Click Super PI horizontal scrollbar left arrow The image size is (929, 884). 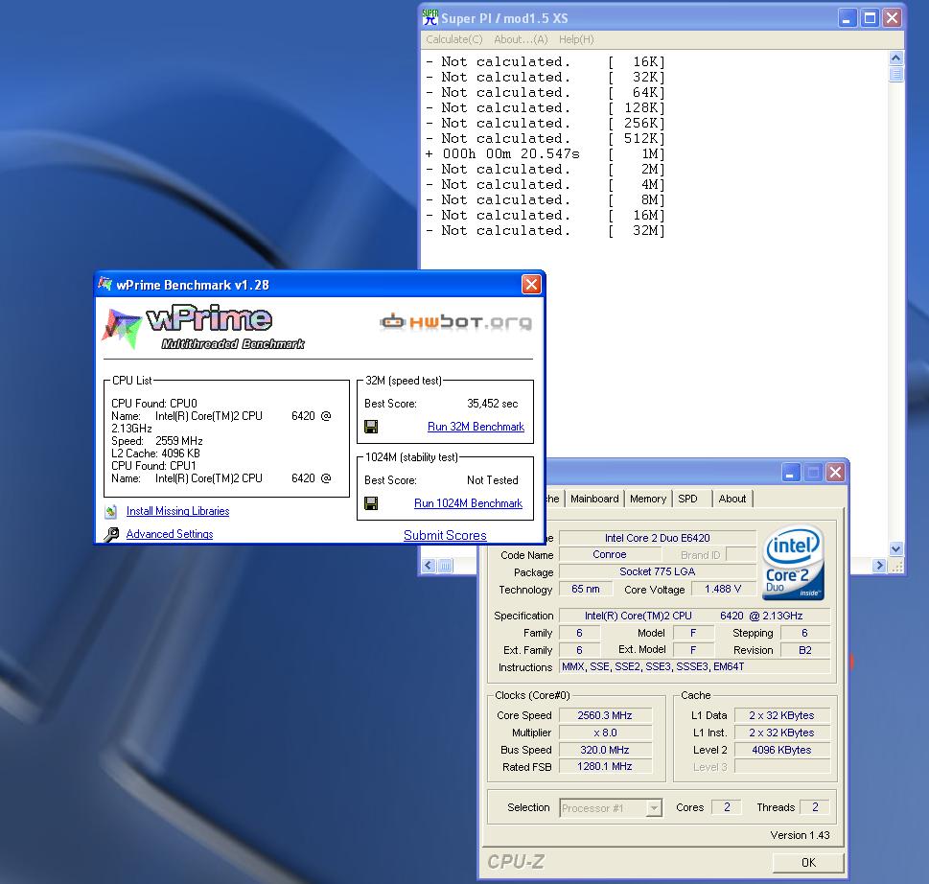[429, 566]
